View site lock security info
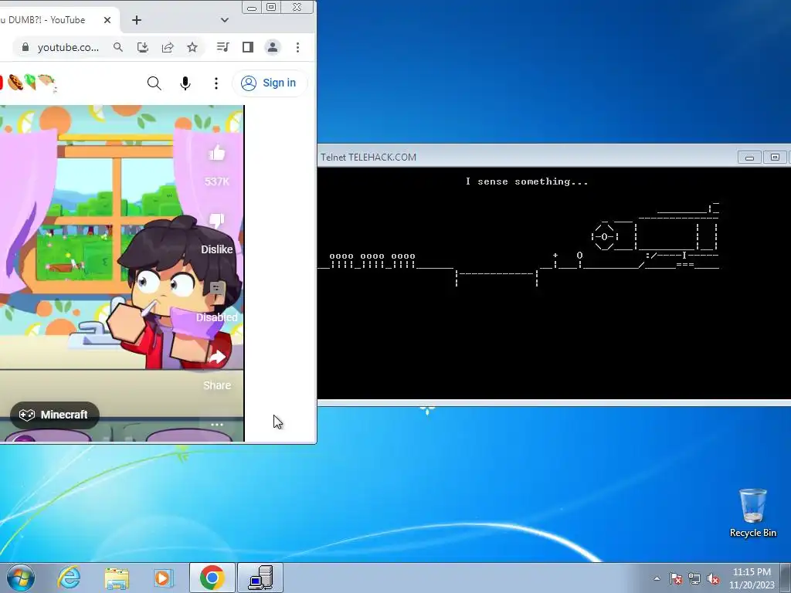The width and height of the screenshot is (791, 593). [25, 47]
